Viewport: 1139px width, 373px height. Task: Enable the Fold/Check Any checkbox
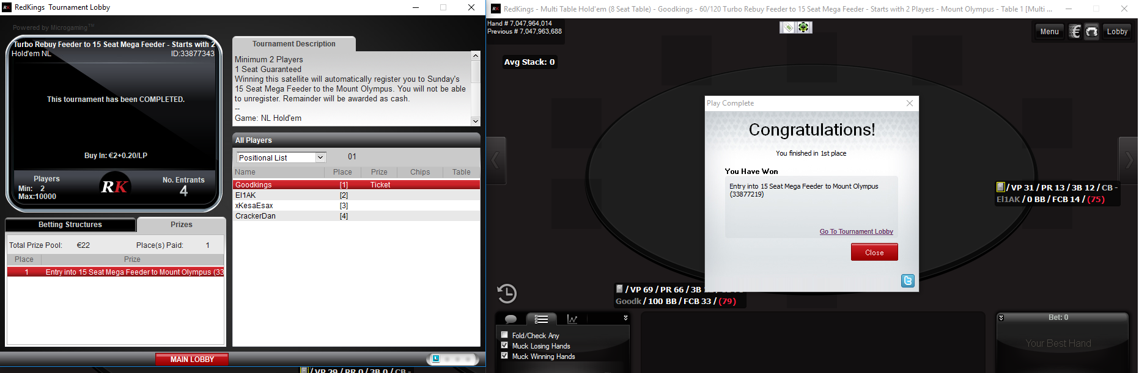tap(504, 335)
